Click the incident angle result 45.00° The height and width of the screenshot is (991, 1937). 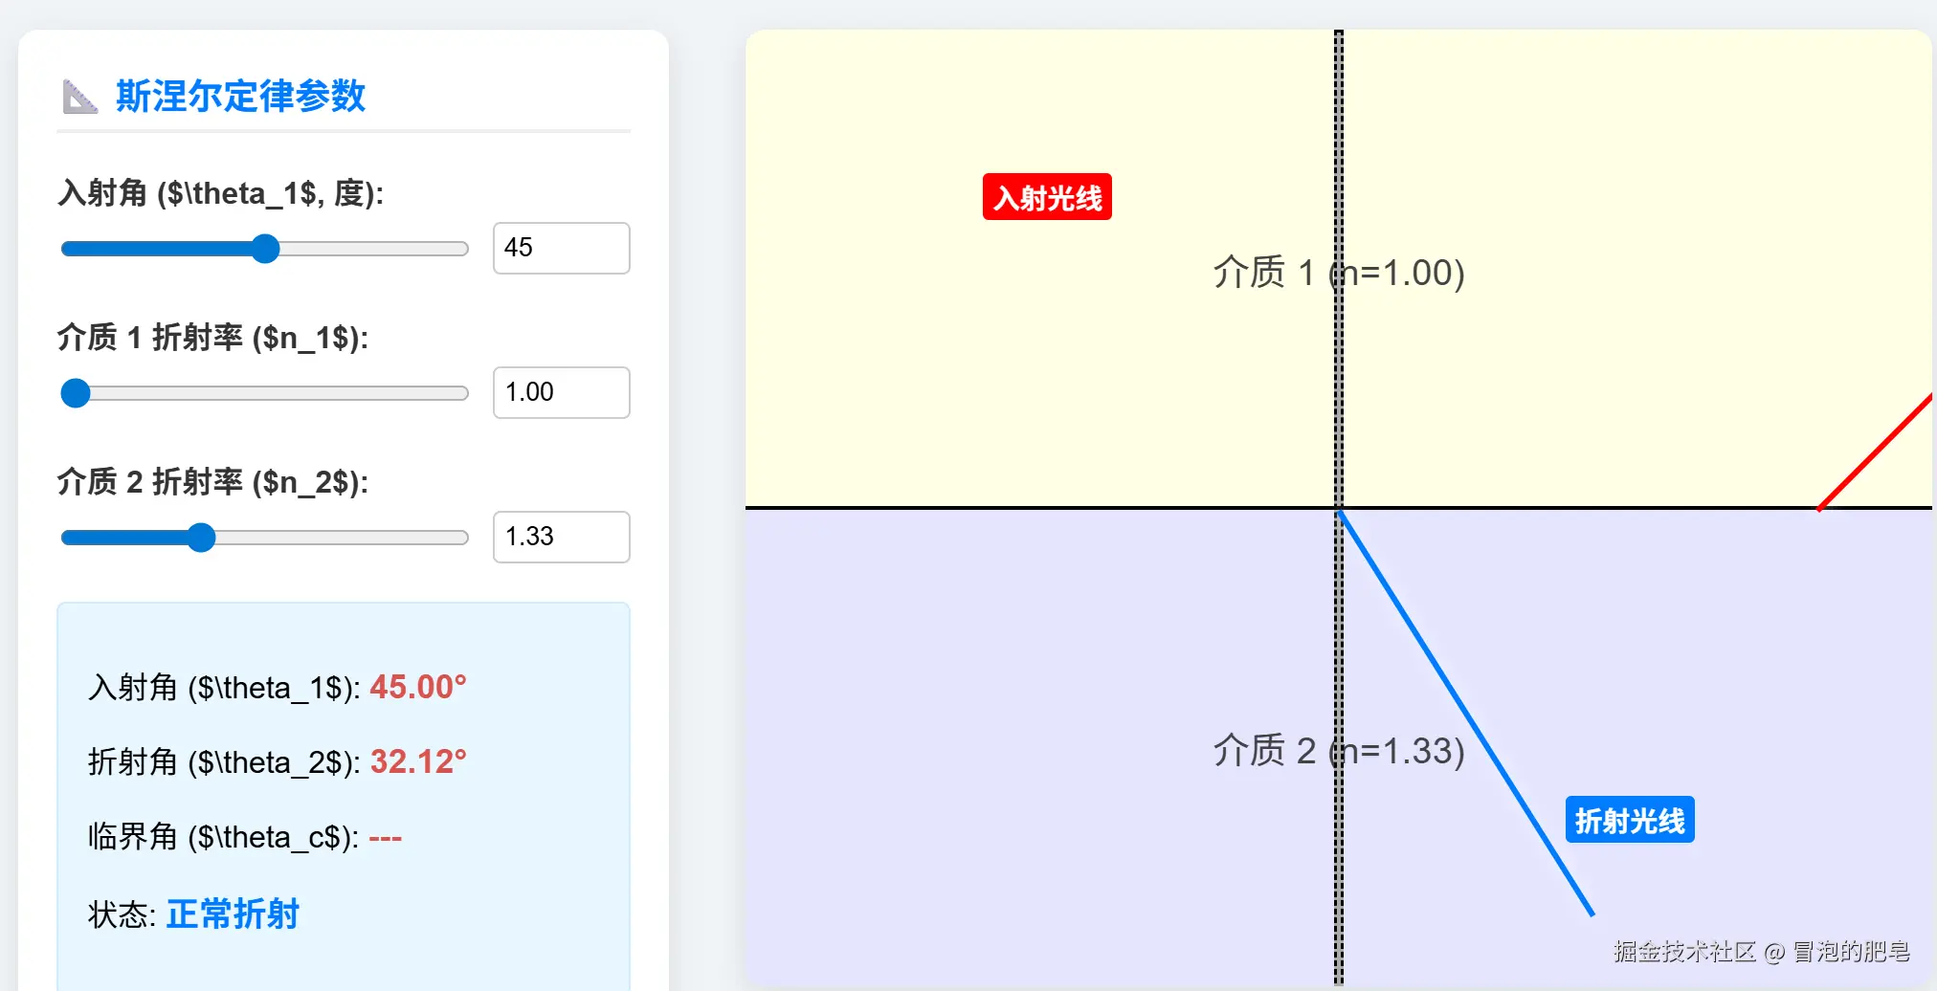pyautogui.click(x=418, y=688)
